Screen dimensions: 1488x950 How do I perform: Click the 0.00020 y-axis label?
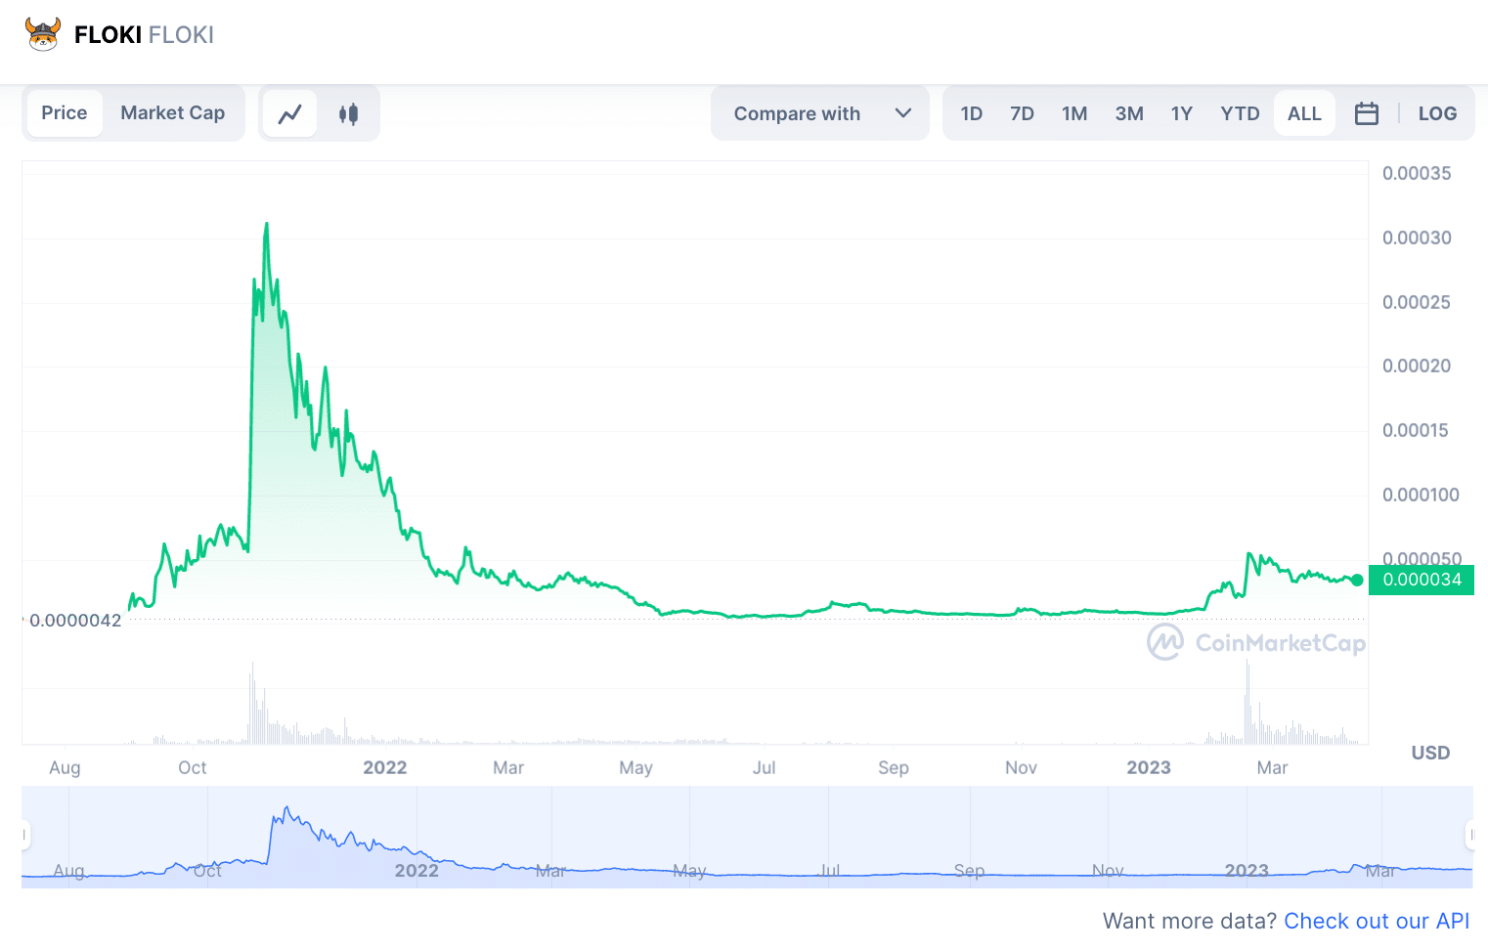point(1417,366)
